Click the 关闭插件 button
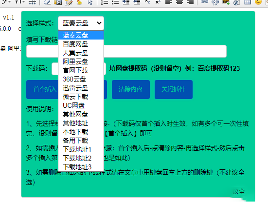Viewport: 268px width, 203px height. pyautogui.click(x=174, y=89)
